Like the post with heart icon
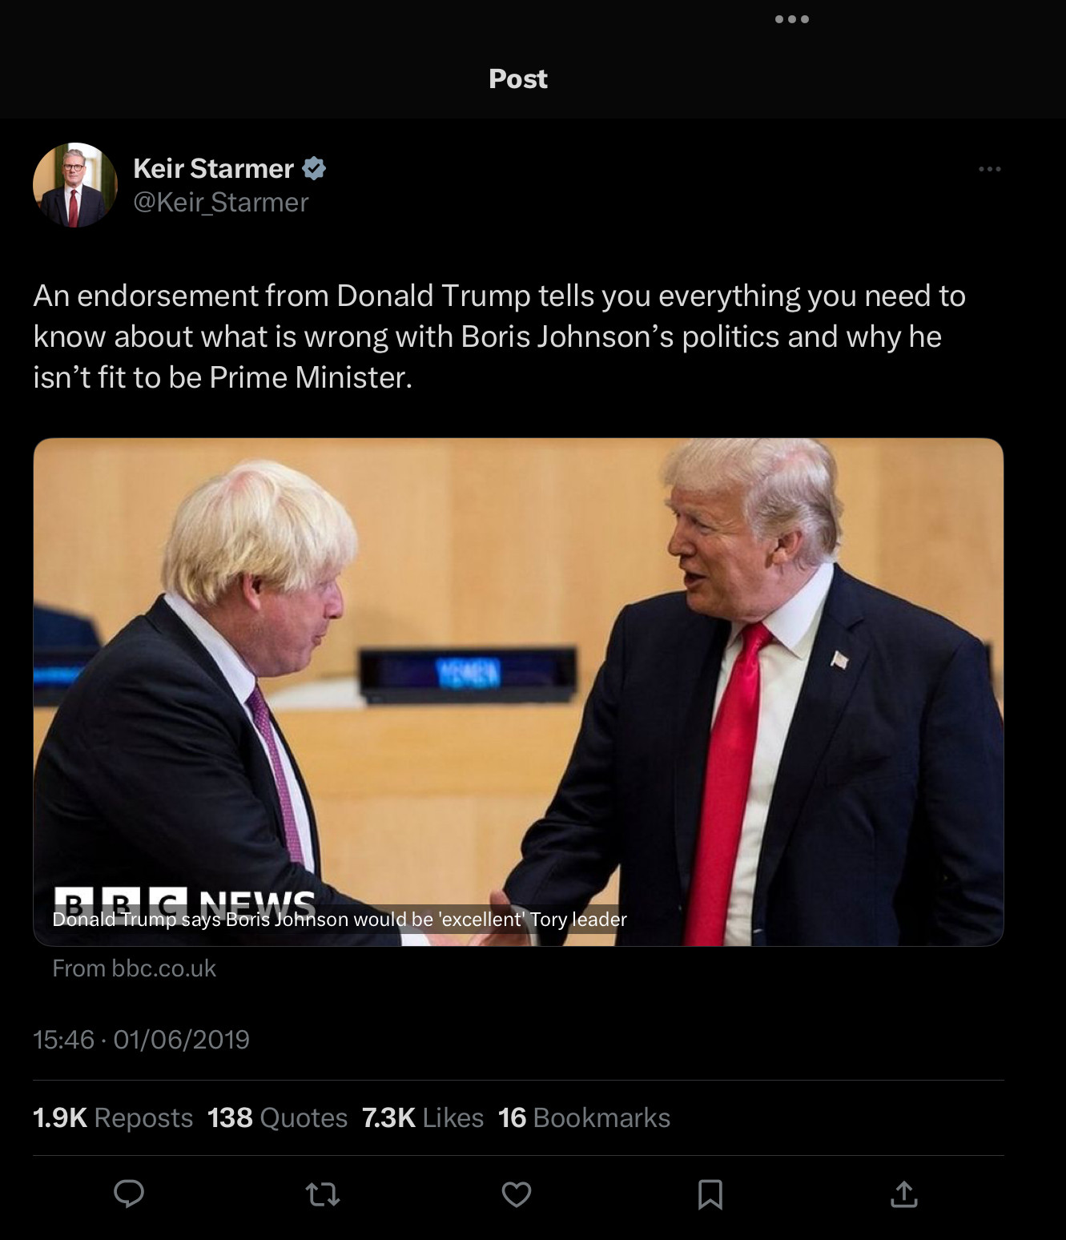Viewport: 1066px width, 1240px height. (517, 1194)
